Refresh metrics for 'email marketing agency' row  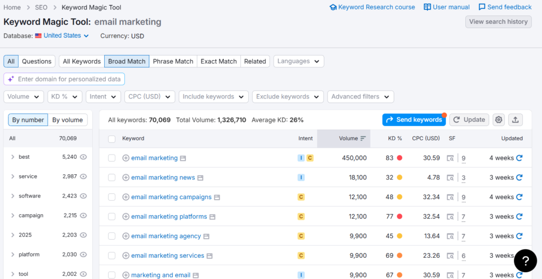519,236
